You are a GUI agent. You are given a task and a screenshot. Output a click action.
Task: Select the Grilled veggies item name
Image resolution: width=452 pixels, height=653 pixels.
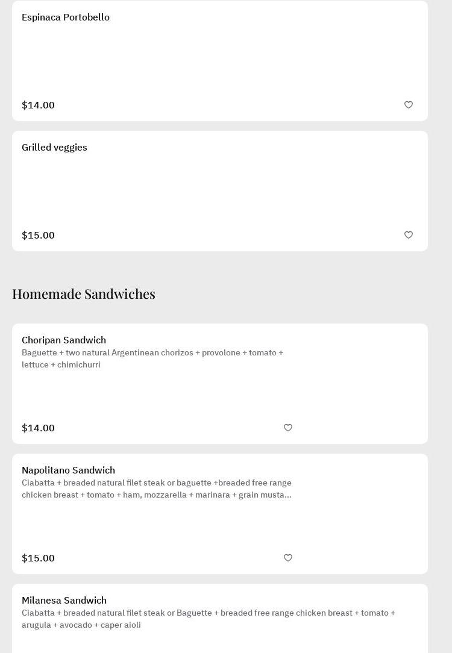click(54, 148)
